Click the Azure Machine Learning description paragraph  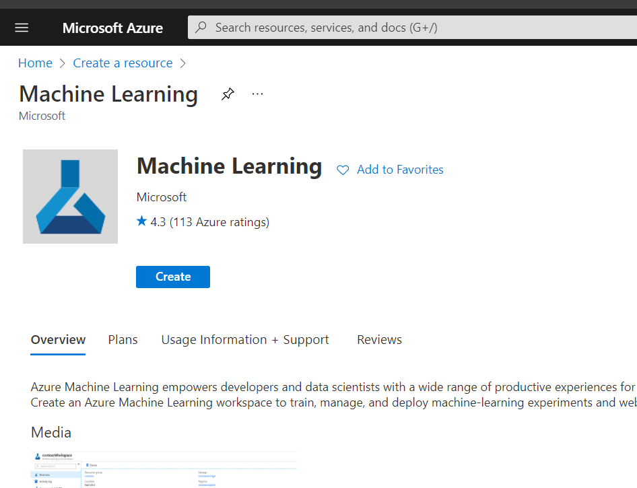coord(334,394)
